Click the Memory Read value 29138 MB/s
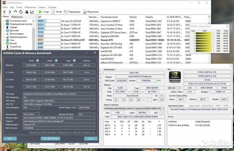The width and height of the screenshot is (234, 151). point(31,65)
